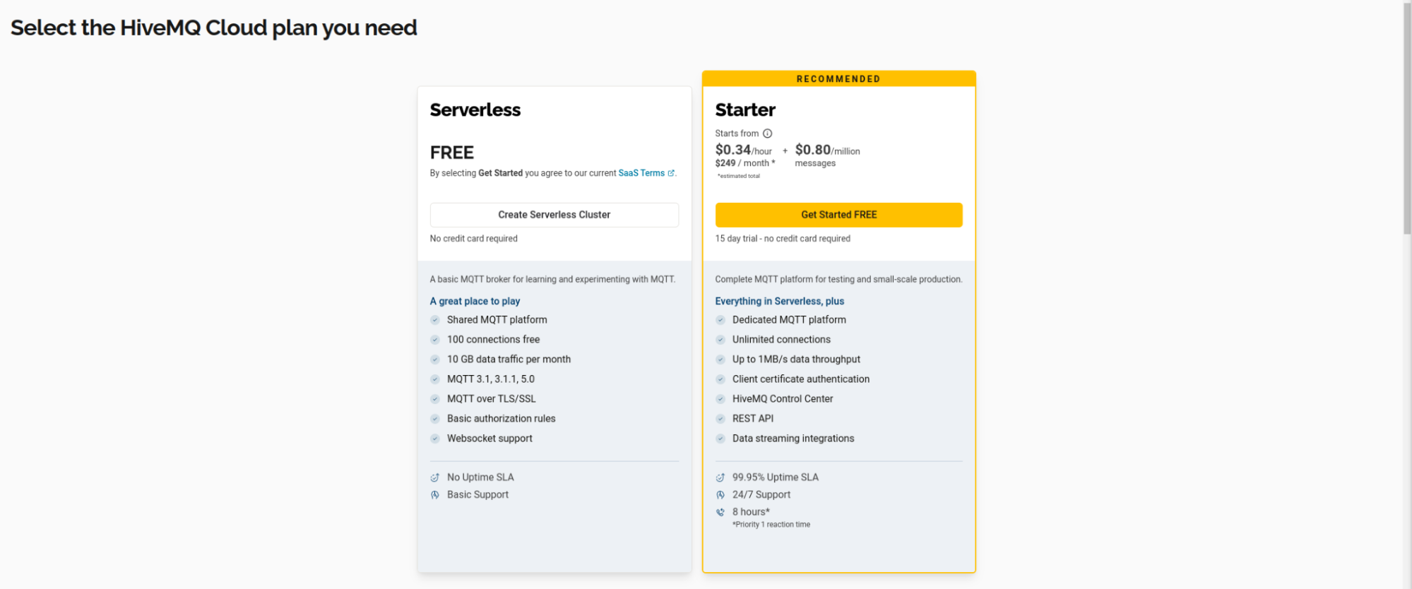Click 'Unlimited connections' feature text
Viewport: 1412px width, 589px height.
[x=781, y=340]
